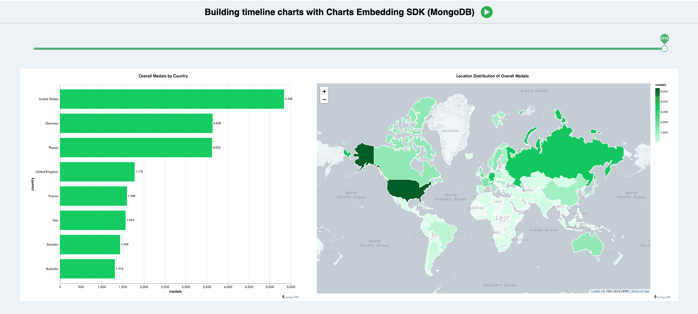This screenshot has height=314, width=698.
Task: Zoom in on the map
Action: (x=324, y=91)
